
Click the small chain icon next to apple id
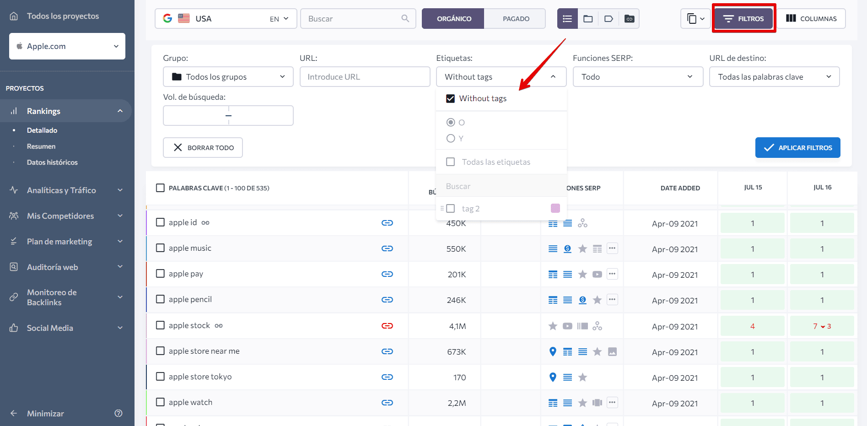205,223
